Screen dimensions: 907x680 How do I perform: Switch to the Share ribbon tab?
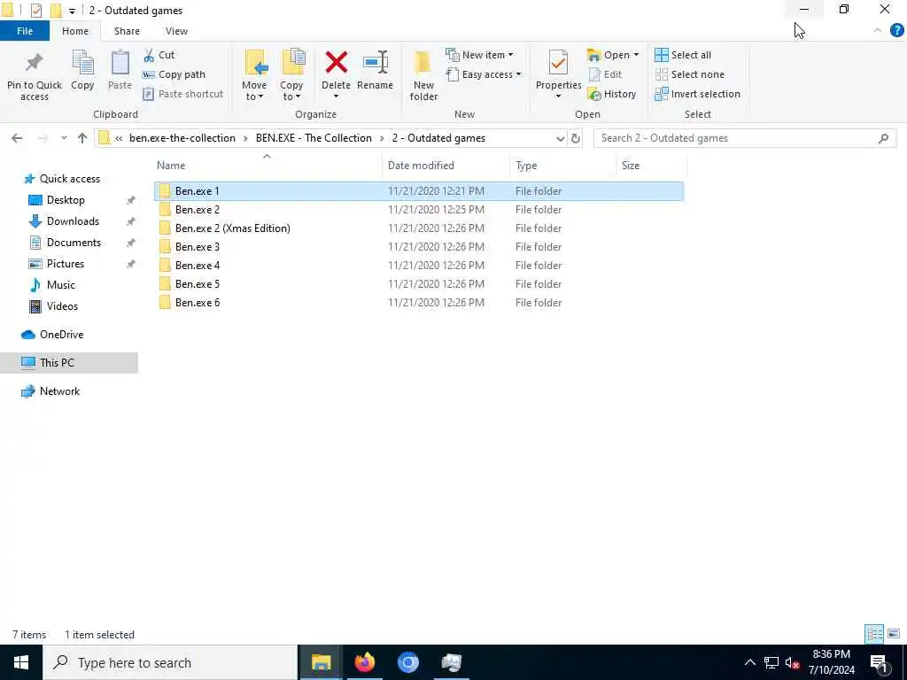127,31
